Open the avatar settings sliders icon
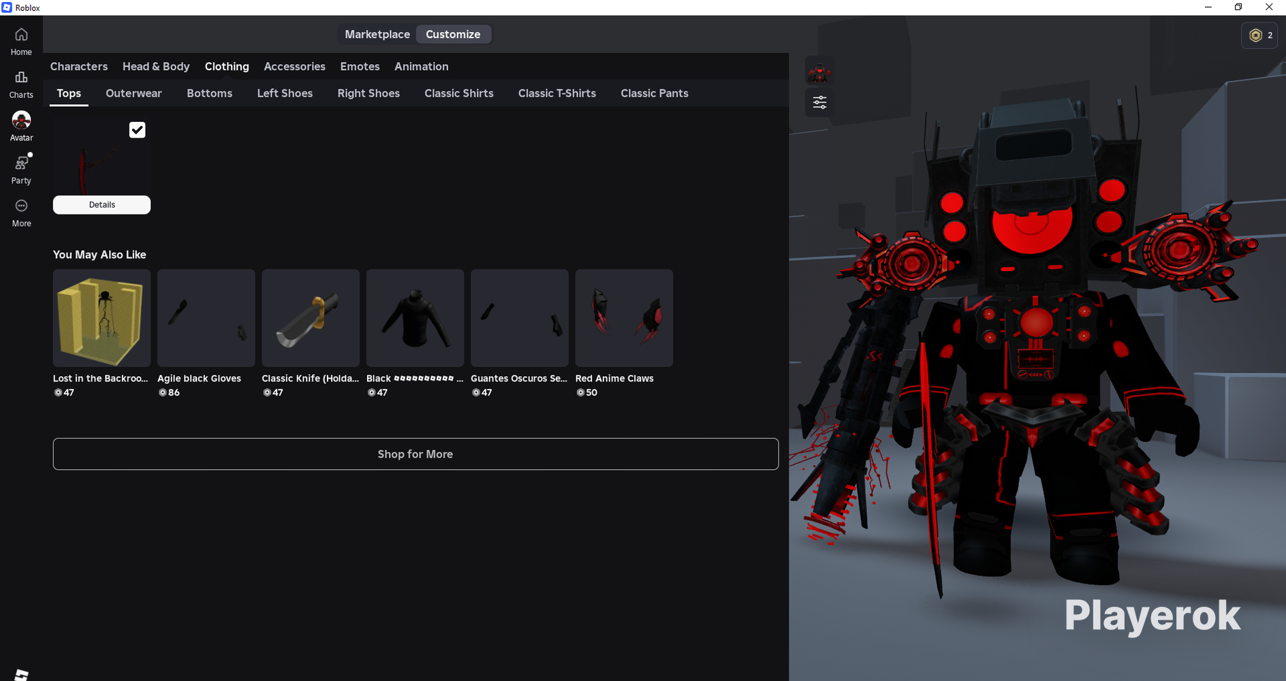The width and height of the screenshot is (1286, 681). (x=819, y=103)
